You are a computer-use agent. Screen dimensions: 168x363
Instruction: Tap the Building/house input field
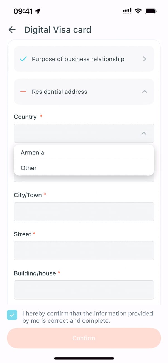point(84,290)
